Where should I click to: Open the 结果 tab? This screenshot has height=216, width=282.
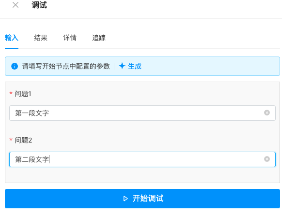pyautogui.click(x=41, y=38)
